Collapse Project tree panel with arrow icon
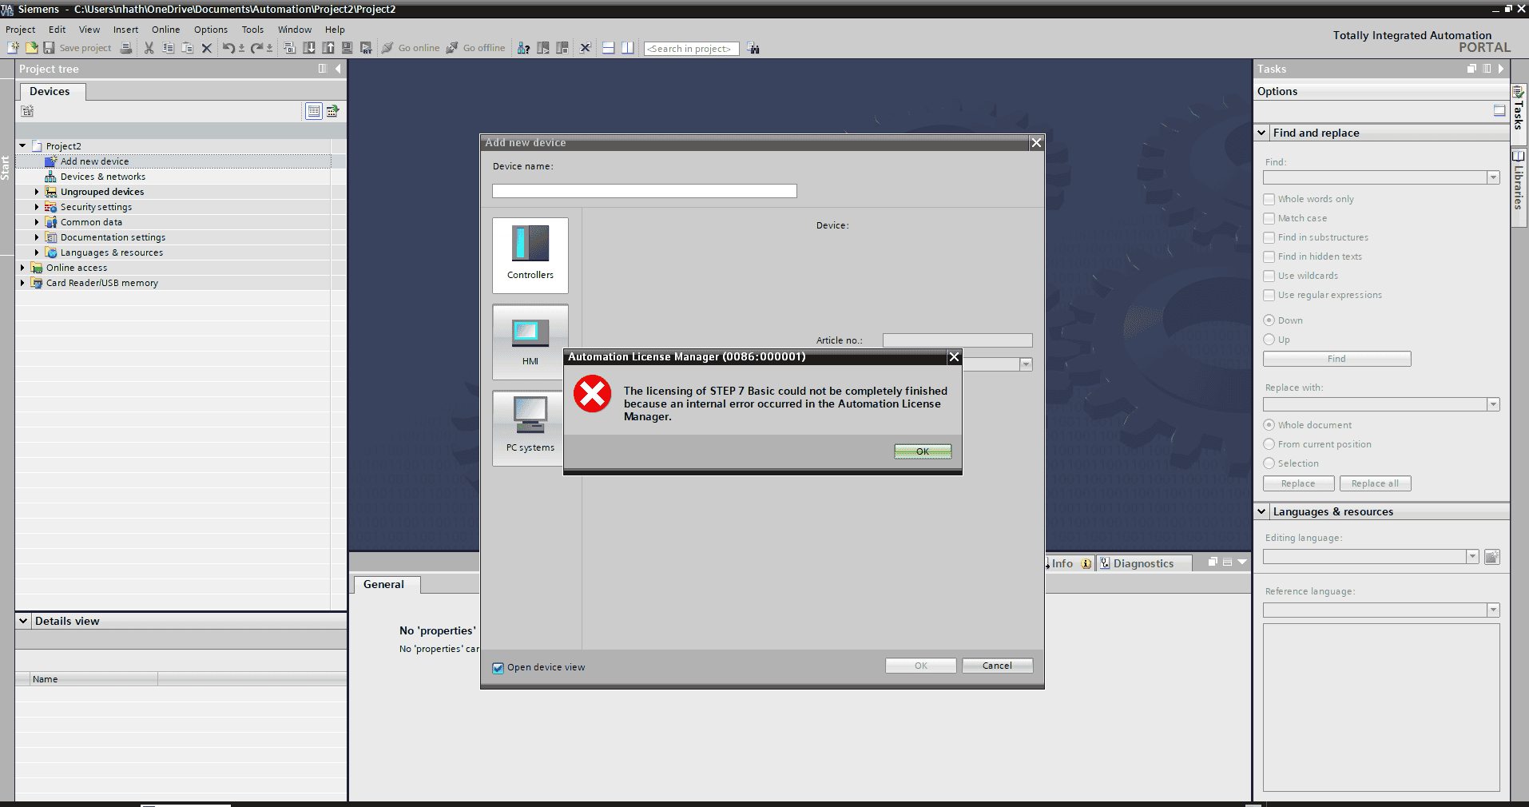 click(x=338, y=69)
